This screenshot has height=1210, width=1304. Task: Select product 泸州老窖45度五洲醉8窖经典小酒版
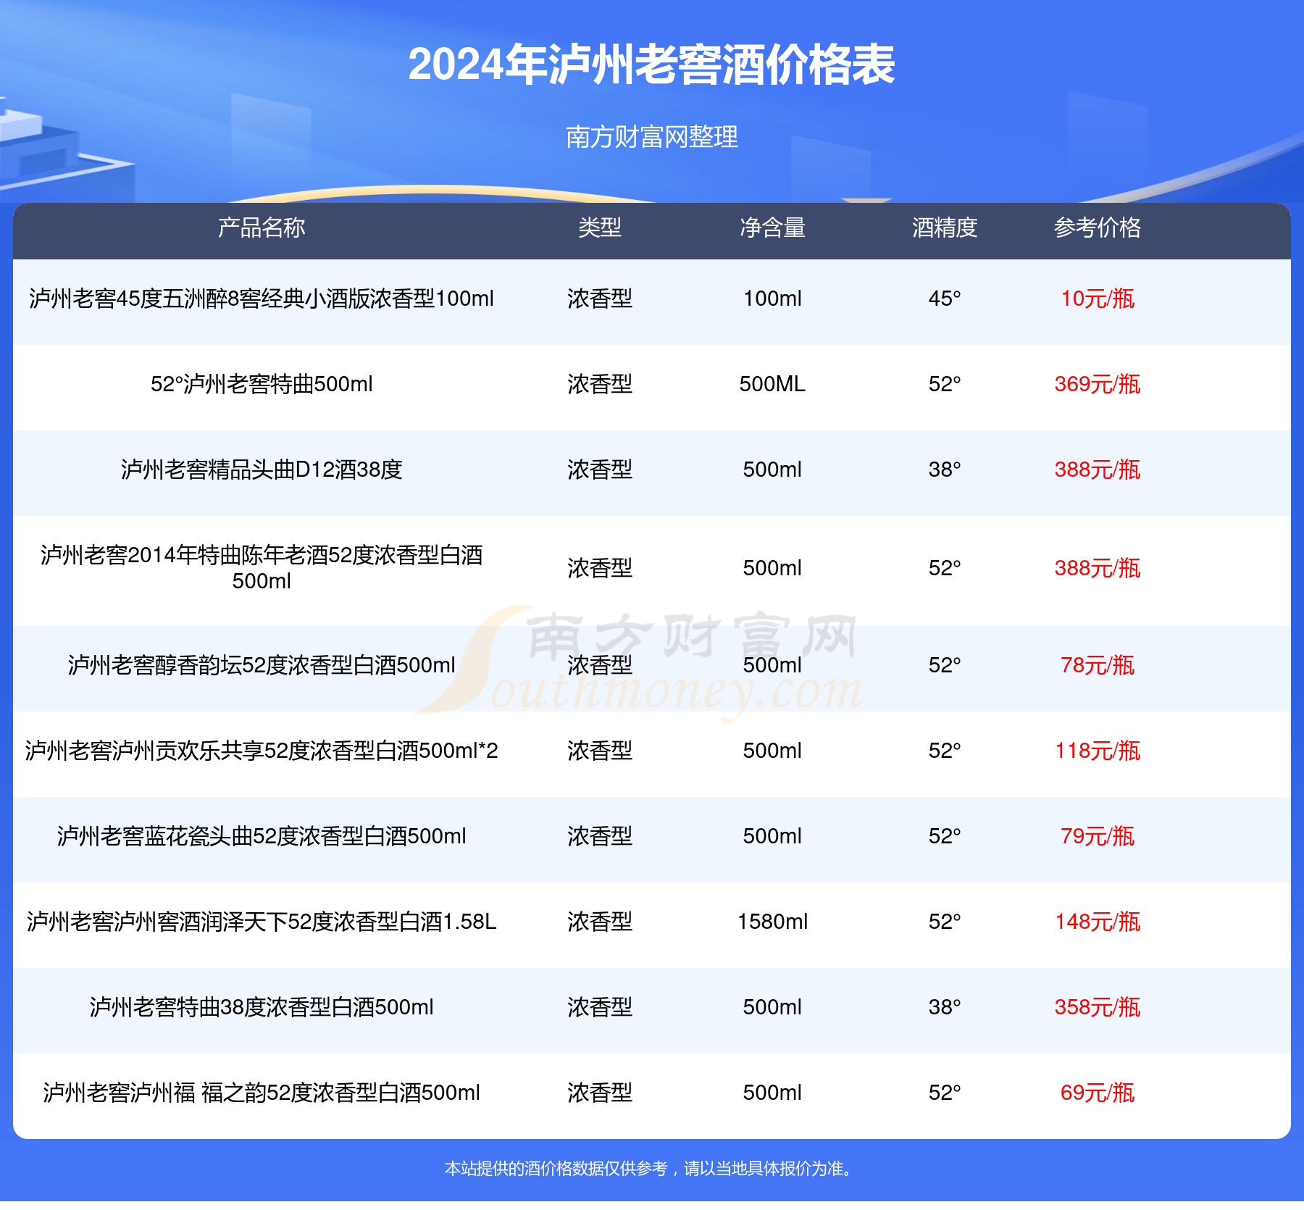click(262, 299)
